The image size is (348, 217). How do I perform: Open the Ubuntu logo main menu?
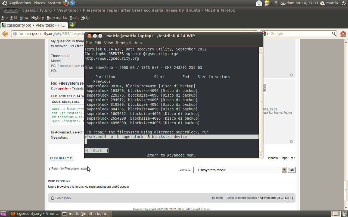tap(5, 3)
